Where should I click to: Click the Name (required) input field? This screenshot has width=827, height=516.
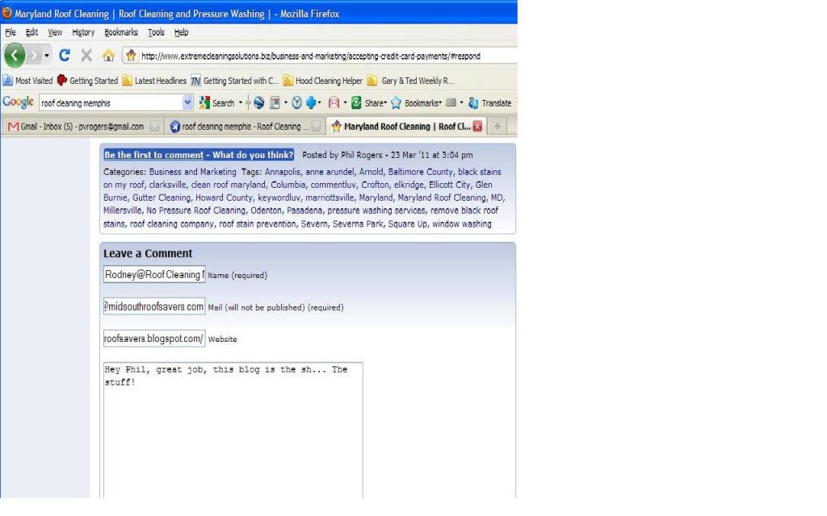pyautogui.click(x=154, y=275)
